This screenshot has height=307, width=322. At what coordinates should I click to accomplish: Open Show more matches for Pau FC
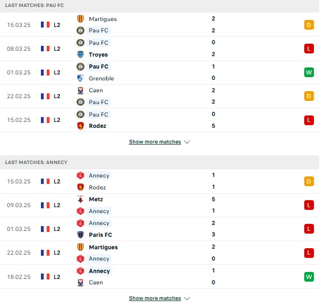pos(155,142)
